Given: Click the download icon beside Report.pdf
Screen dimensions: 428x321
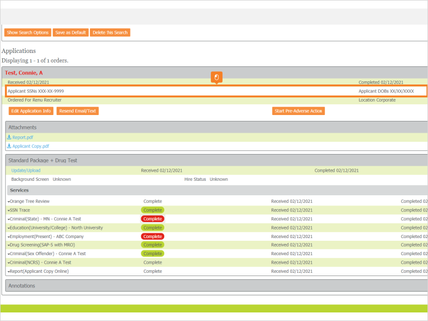Looking at the screenshot, I should tap(9, 137).
